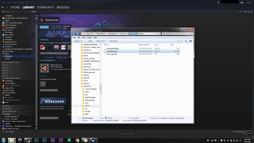The image size is (254, 143).
Task: Sort files by the Date modified column
Action: click(144, 44)
